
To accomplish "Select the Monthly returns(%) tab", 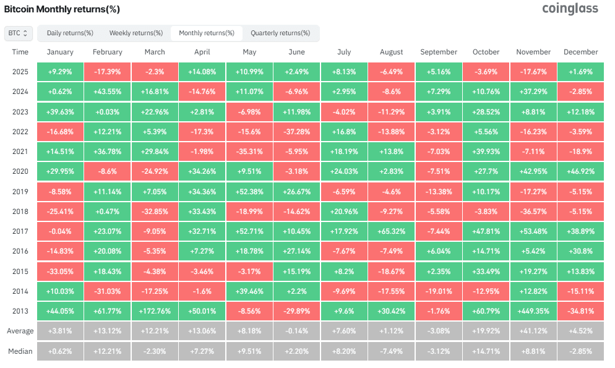I will pos(207,33).
